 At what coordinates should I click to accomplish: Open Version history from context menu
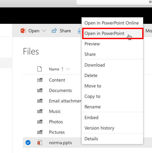coord(112,128)
